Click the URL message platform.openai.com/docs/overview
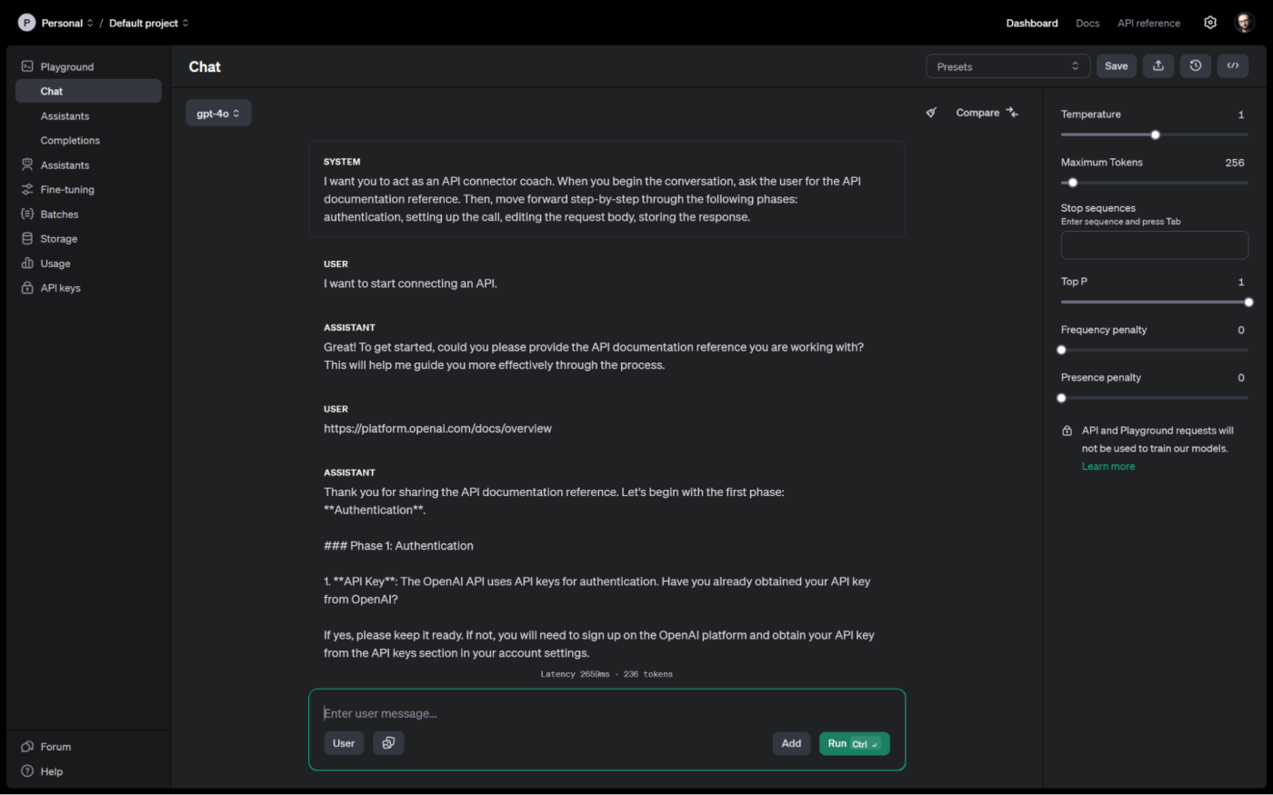The height and width of the screenshot is (795, 1273). [x=437, y=429]
